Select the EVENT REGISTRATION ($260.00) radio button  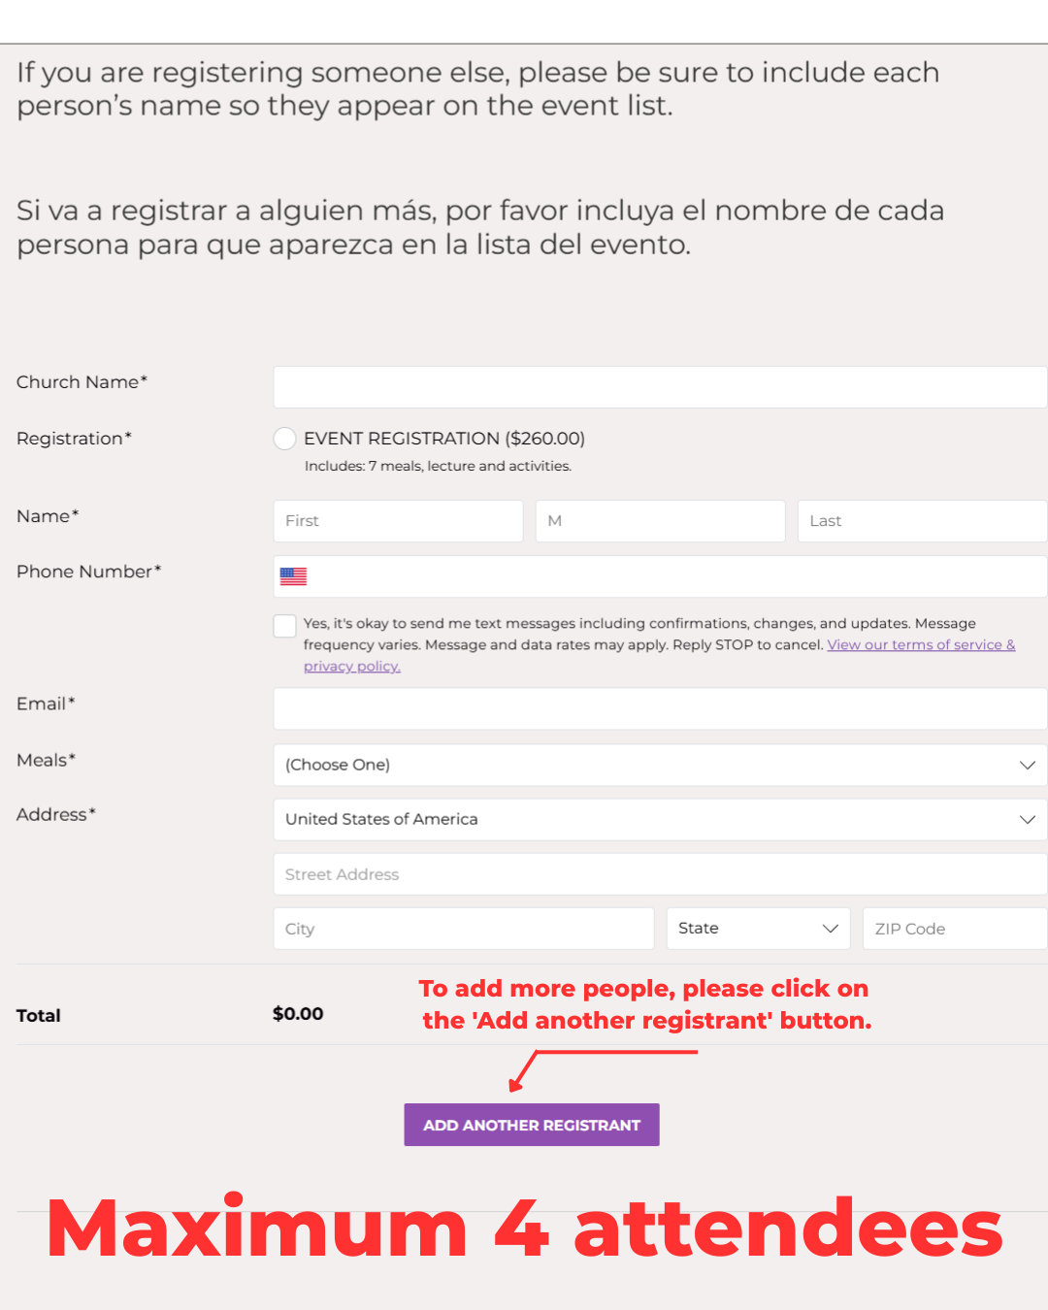click(x=284, y=439)
